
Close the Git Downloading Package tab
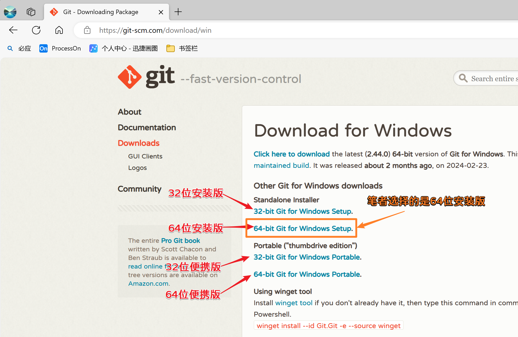[161, 12]
